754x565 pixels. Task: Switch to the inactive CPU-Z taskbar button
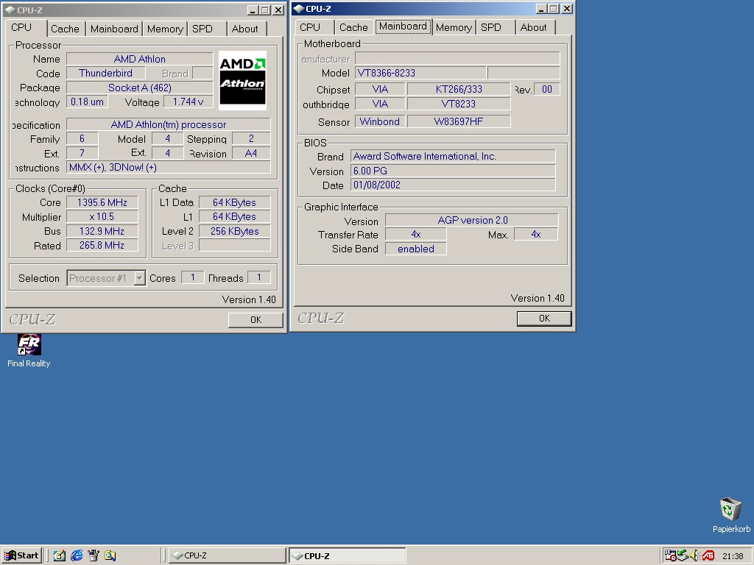(x=228, y=555)
